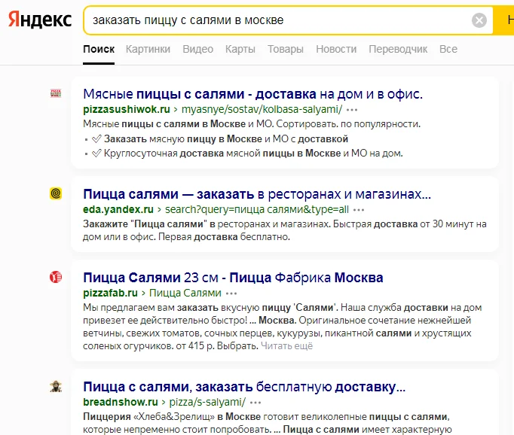Click snippet 'Мы предлагаем вам заказать вкусную пиццу'

click(282, 327)
